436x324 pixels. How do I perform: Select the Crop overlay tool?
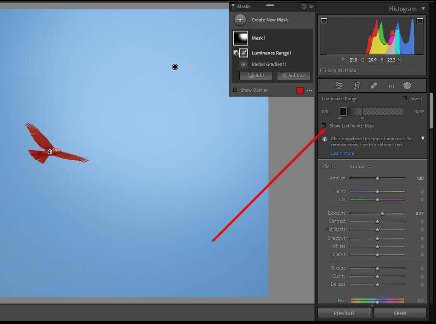tap(357, 86)
